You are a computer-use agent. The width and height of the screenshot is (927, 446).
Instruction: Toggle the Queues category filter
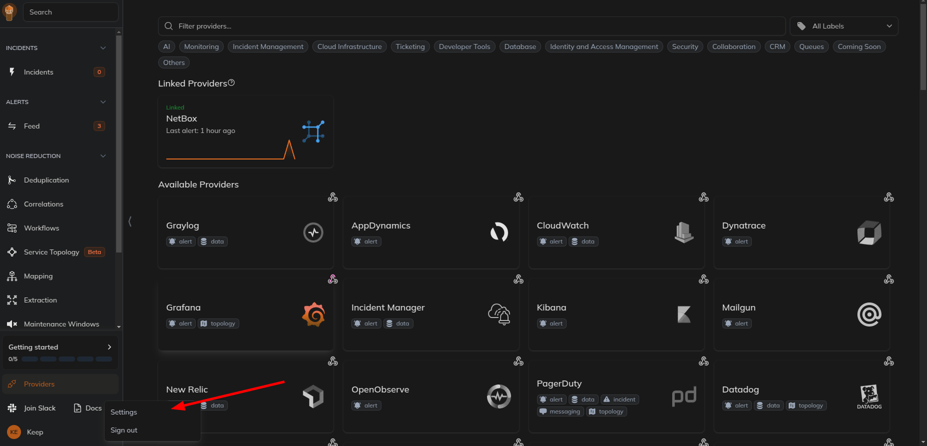coord(811,46)
